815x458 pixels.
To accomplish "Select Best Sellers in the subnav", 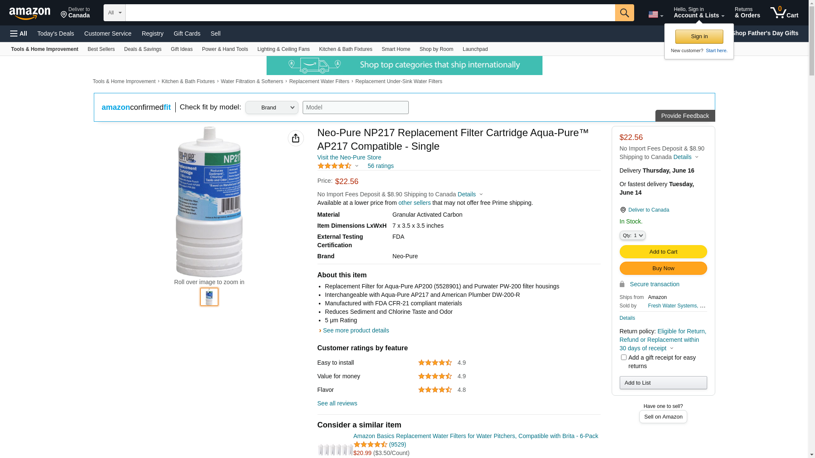I will (101, 49).
